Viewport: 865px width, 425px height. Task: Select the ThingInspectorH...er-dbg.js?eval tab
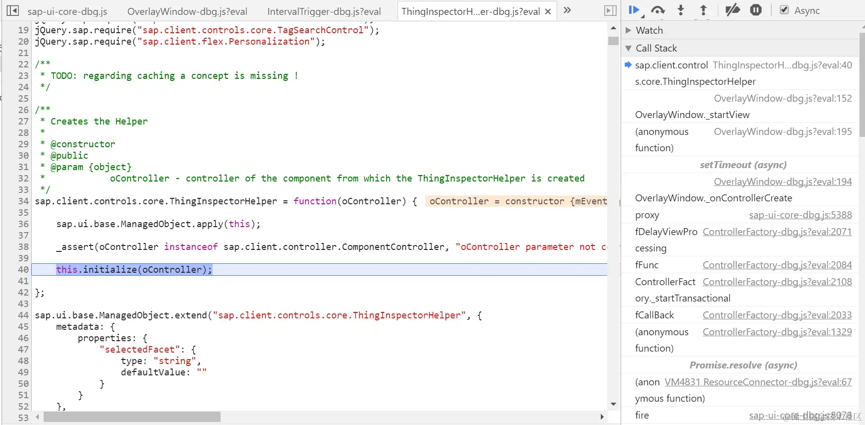click(x=471, y=11)
